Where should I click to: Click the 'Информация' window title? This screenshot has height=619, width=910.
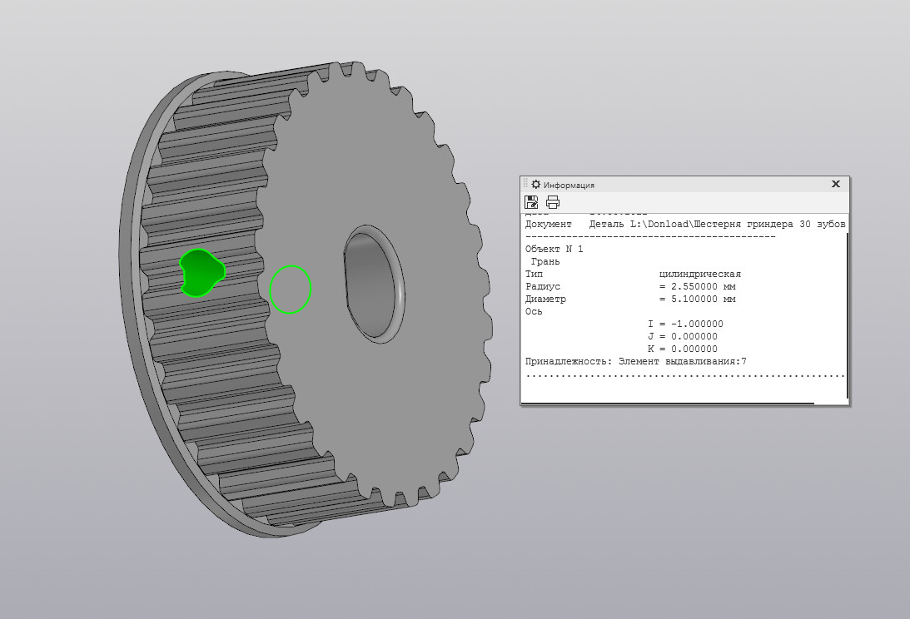569,185
